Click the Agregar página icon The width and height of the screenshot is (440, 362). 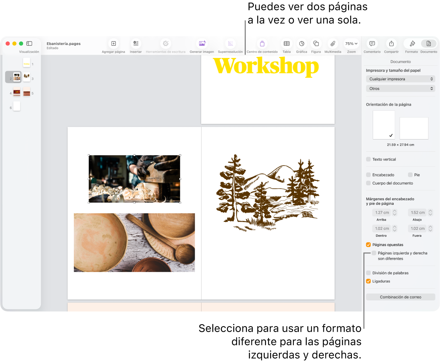click(x=113, y=44)
